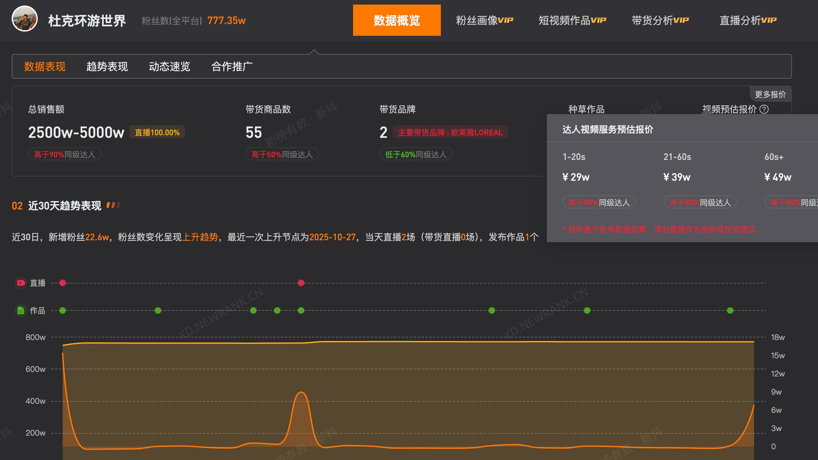
Task: Open 直播分析VIP from the top navigation
Action: pyautogui.click(x=747, y=20)
